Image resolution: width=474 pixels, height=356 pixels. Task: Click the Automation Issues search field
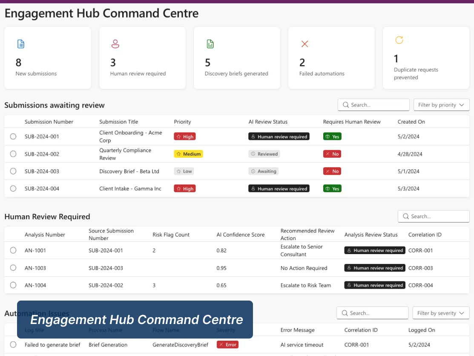(x=372, y=313)
